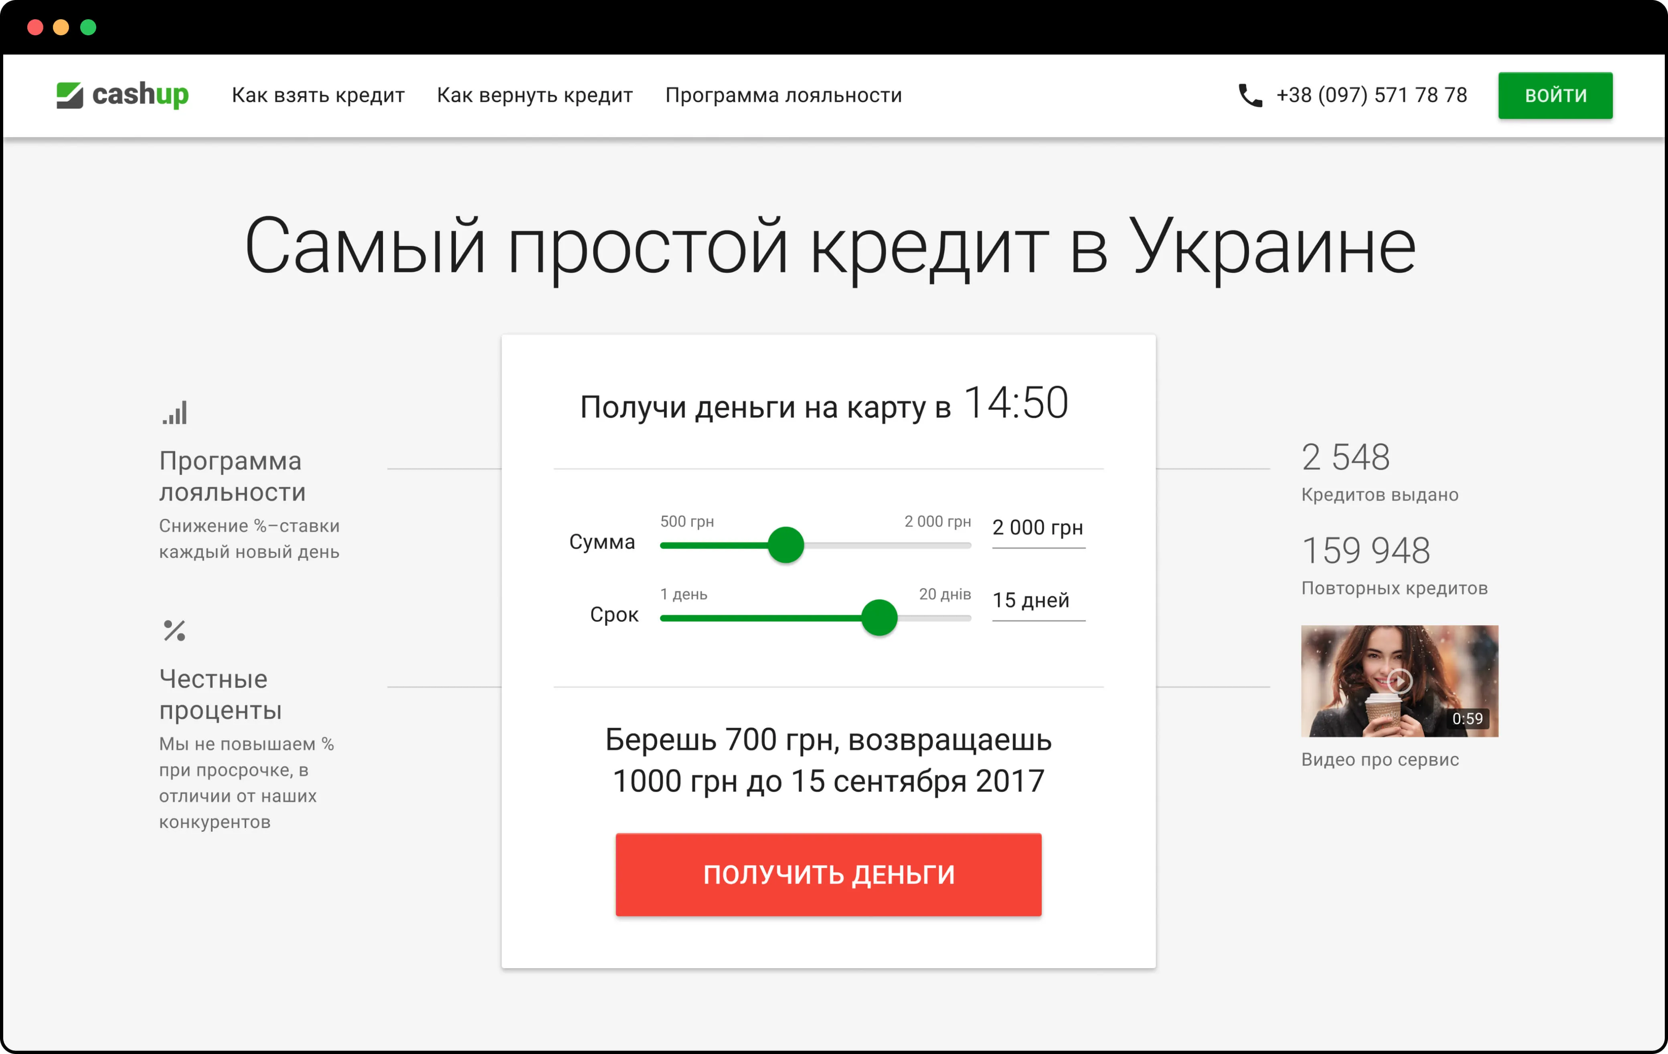Open the "Видео про сервис" caption link

[x=1380, y=760]
